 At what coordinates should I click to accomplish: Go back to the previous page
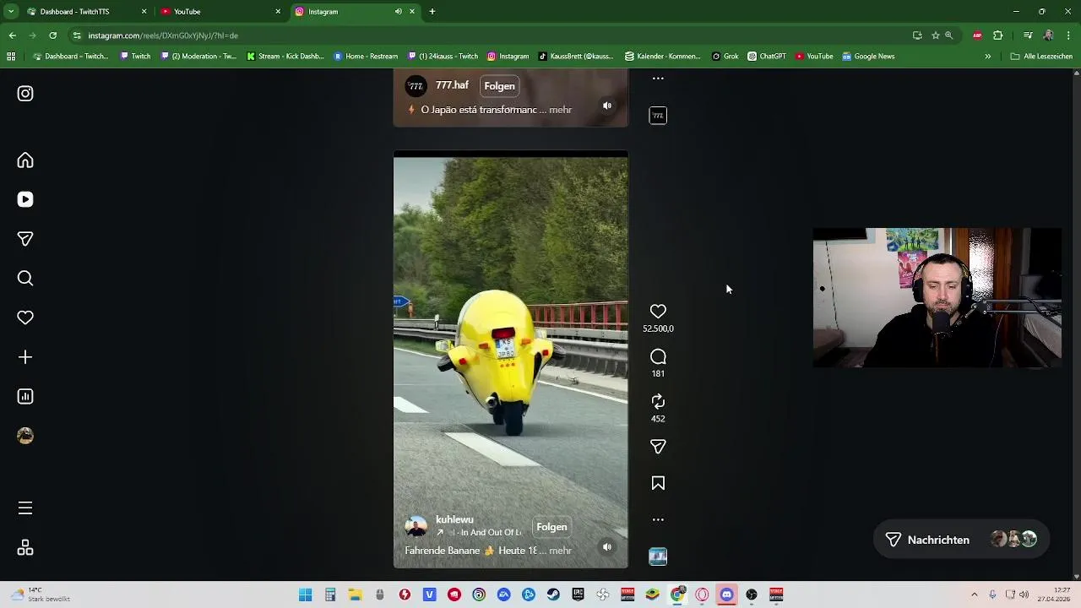12,35
